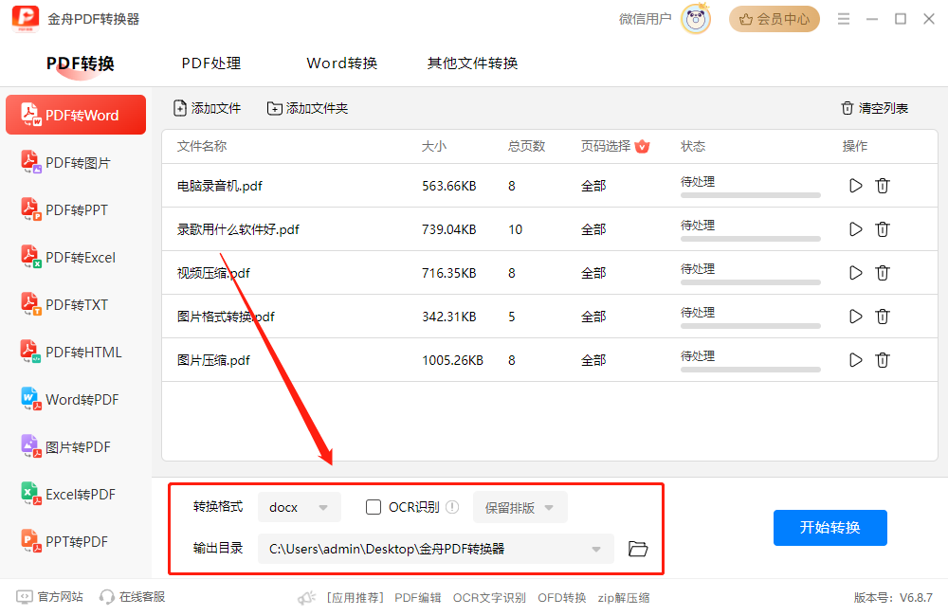This screenshot has height=616, width=948.
Task: Click play icon for 电脑录音机.pdf row
Action: coord(855,186)
